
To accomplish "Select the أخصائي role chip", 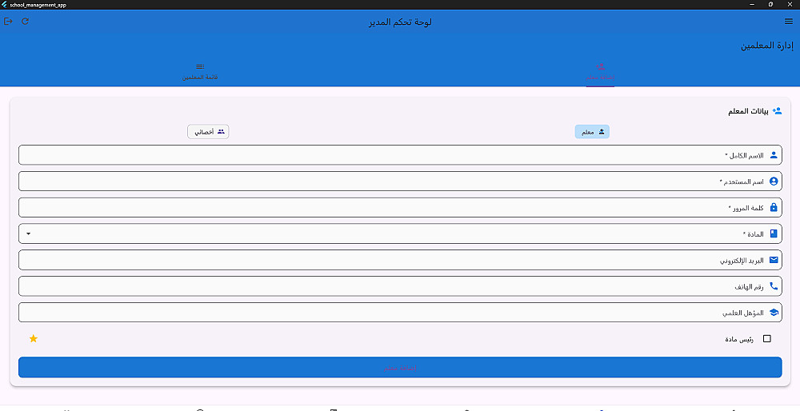I will click(x=208, y=132).
